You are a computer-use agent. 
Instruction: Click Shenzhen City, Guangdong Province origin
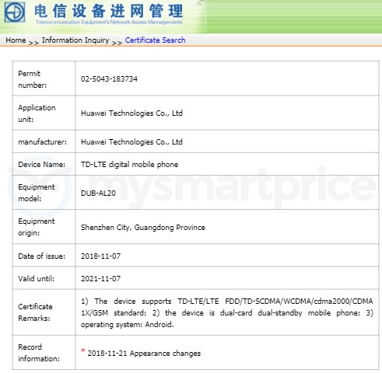[x=143, y=228]
